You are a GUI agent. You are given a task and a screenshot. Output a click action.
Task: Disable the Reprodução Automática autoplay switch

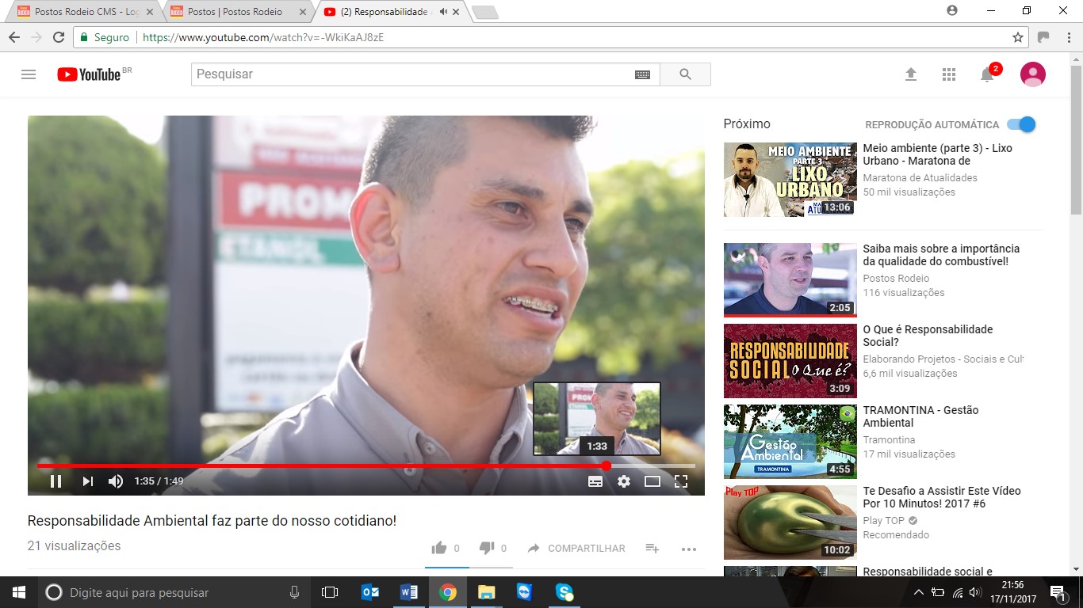(1021, 124)
